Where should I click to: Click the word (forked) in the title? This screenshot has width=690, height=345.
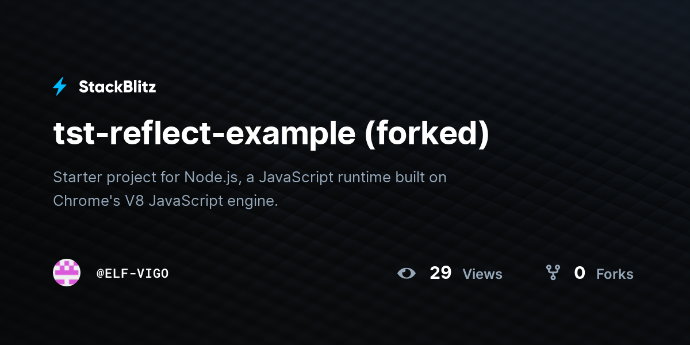(427, 133)
